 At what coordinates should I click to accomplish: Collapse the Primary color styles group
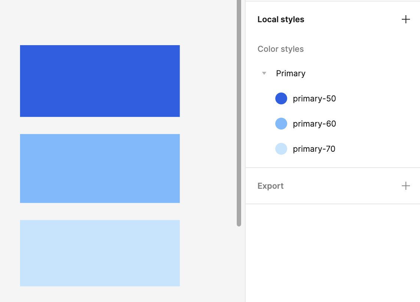(264, 73)
